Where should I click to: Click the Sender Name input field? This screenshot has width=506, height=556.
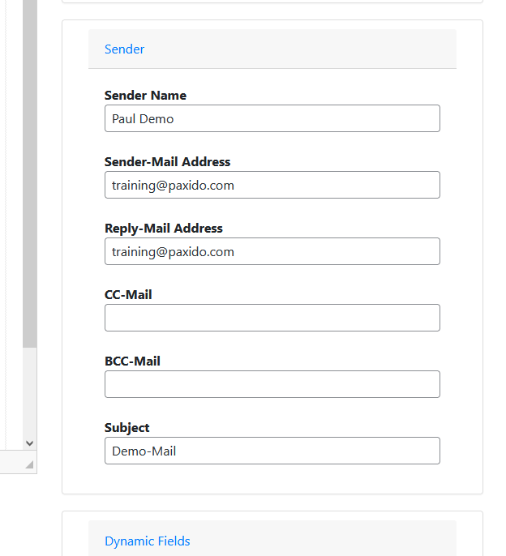[272, 118]
